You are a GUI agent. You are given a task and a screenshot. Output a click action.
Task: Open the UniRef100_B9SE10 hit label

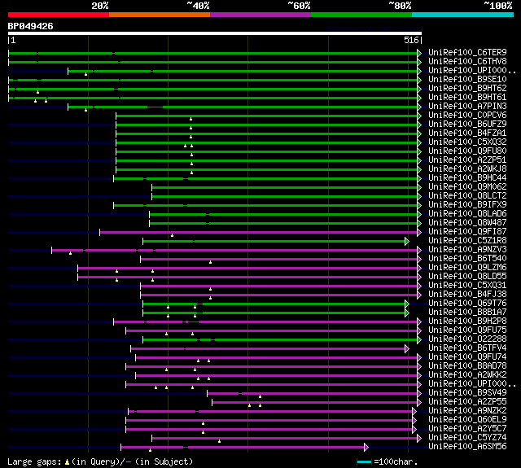[x=467, y=80]
